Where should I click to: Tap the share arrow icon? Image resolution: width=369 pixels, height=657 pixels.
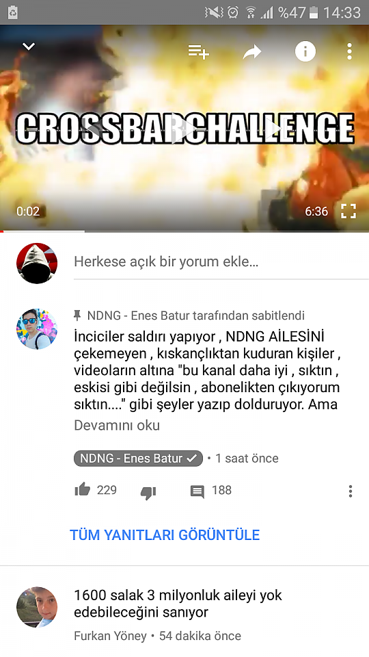252,52
